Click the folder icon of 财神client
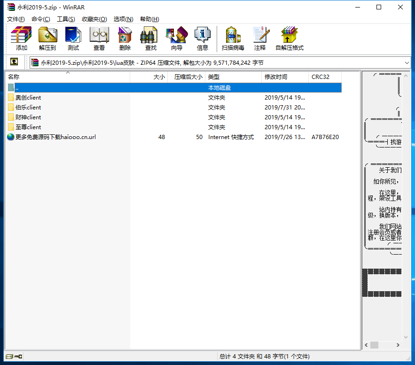Screen dimensions: 415x365 (11, 117)
